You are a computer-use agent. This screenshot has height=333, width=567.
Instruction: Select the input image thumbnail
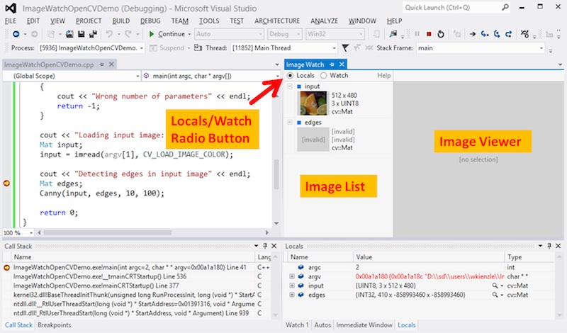click(x=312, y=103)
